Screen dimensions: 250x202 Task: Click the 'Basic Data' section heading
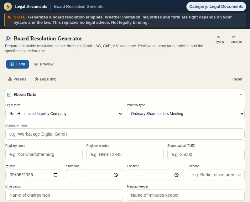[x=25, y=95]
